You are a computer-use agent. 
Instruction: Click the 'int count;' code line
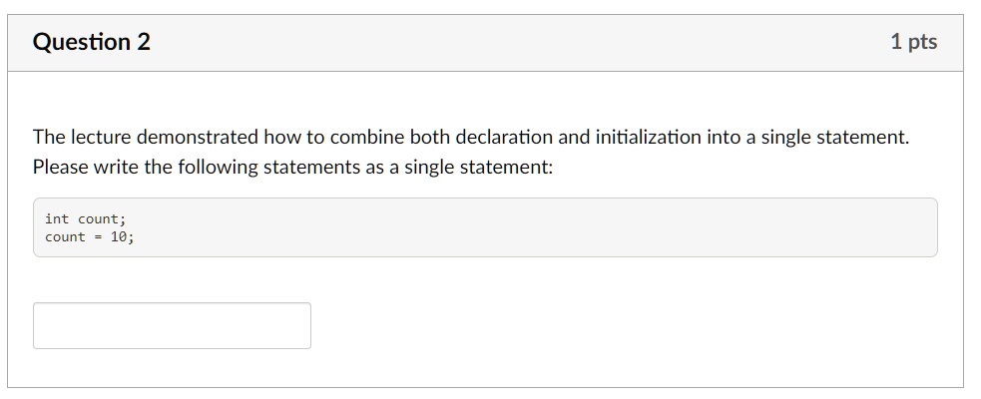pos(85,218)
